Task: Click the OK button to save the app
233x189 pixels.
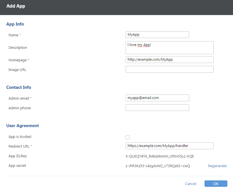Action: pyautogui.click(x=216, y=184)
